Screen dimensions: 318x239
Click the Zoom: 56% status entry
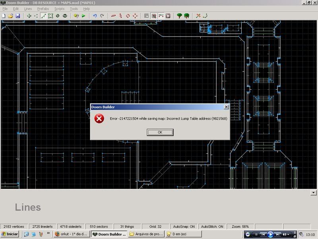pyautogui.click(x=240, y=226)
